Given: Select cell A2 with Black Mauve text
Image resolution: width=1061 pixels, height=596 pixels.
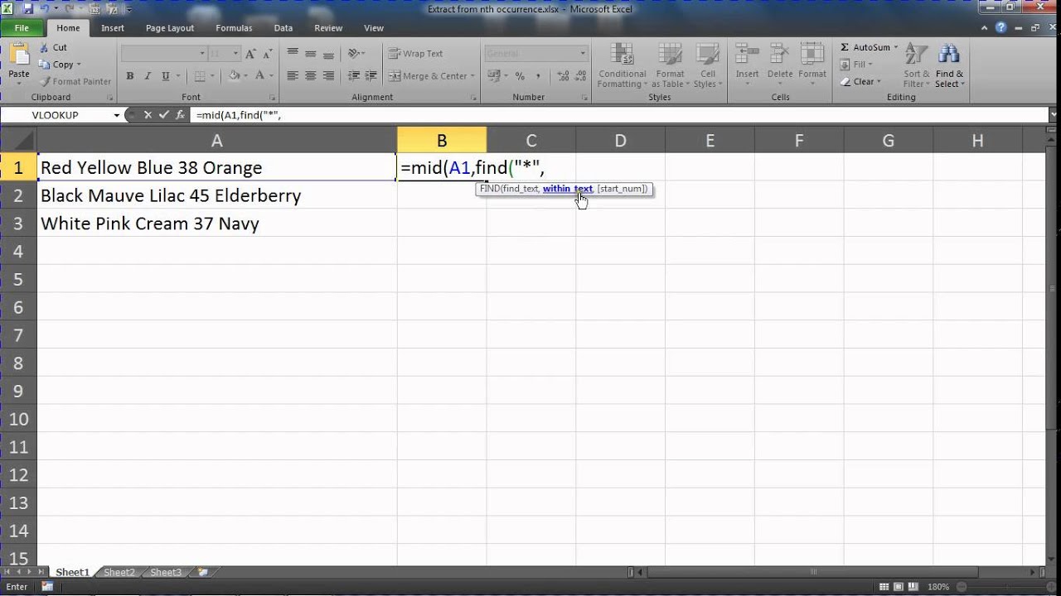Looking at the screenshot, I should click(217, 195).
